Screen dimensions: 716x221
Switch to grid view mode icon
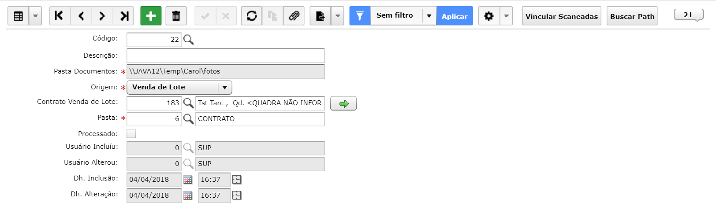point(19,16)
